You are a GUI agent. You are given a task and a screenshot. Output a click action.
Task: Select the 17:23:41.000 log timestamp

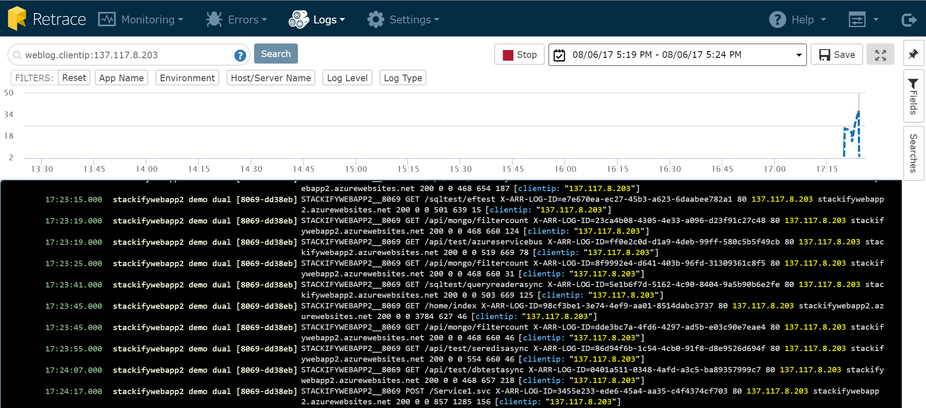coord(73,285)
